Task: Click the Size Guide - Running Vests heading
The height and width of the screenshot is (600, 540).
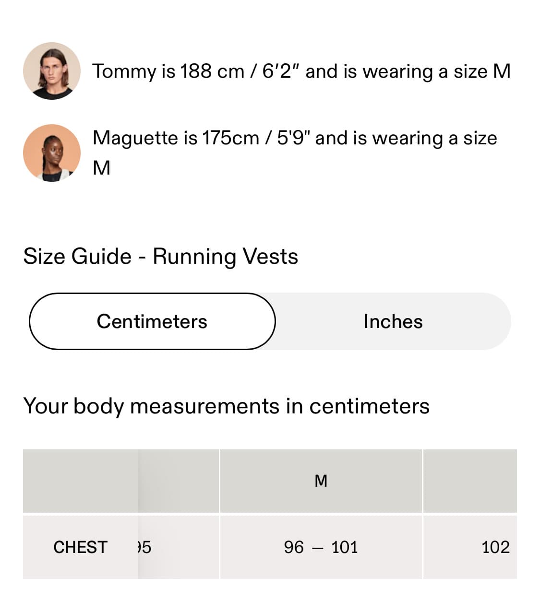Action: [x=160, y=256]
